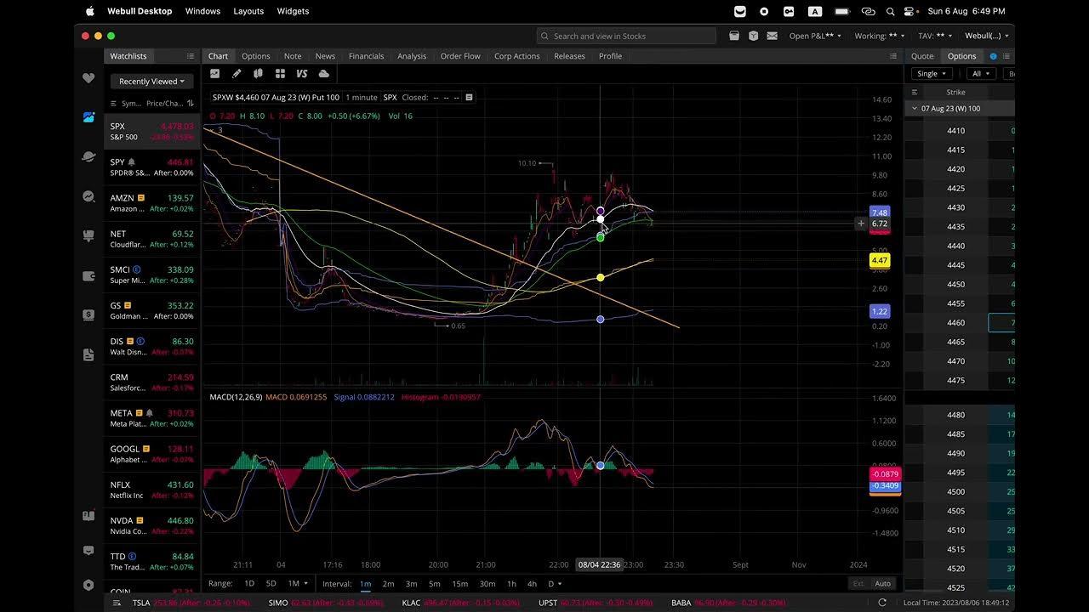Open the dollar trade icon in left sidebar
The width and height of the screenshot is (1089, 612).
point(88,314)
